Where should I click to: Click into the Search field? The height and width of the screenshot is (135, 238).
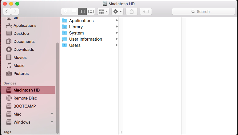[x=203, y=11]
